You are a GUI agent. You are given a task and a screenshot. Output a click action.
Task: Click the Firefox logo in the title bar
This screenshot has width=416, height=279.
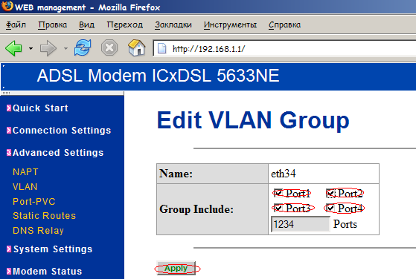(x=7, y=6)
